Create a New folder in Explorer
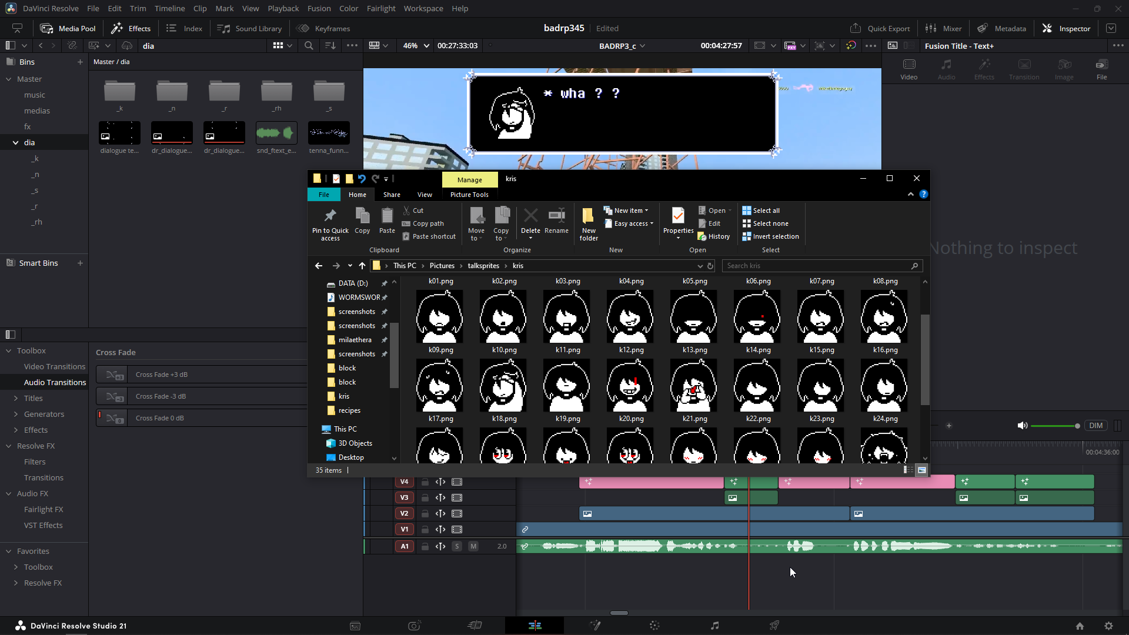 tap(589, 224)
